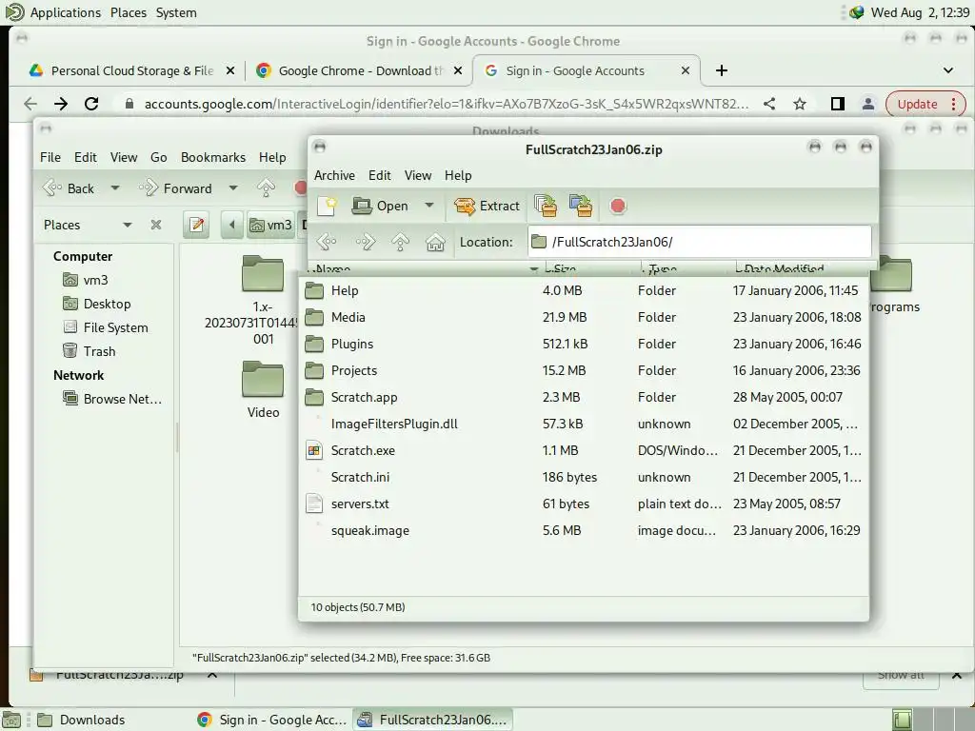Image resolution: width=975 pixels, height=731 pixels.
Task: Click Forward in the Downloads file manager
Action: click(x=175, y=188)
